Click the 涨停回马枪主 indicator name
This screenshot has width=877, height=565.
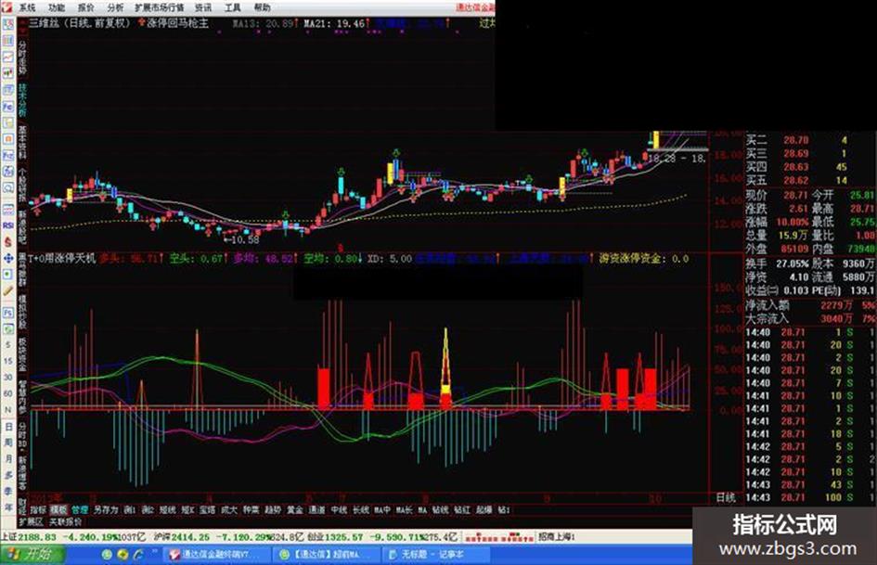click(x=178, y=23)
